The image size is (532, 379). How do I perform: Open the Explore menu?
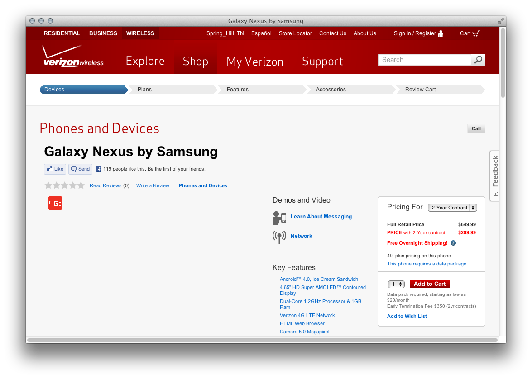pos(145,61)
